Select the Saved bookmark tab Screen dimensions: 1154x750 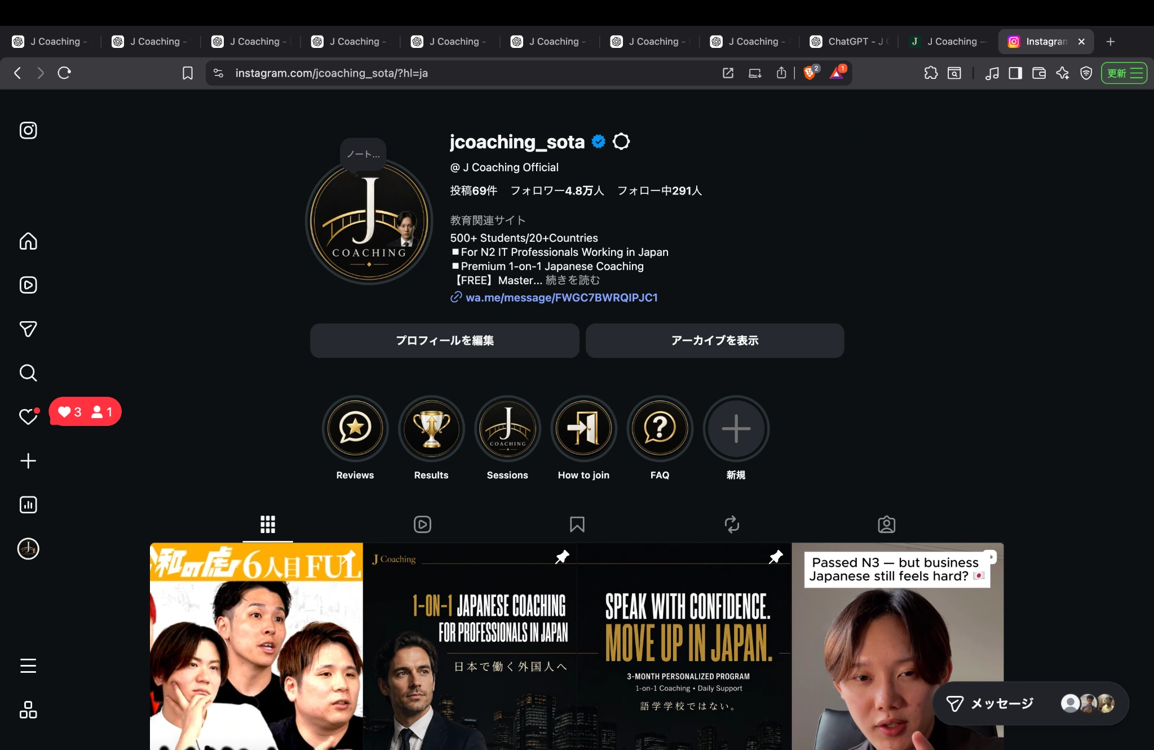pyautogui.click(x=577, y=525)
